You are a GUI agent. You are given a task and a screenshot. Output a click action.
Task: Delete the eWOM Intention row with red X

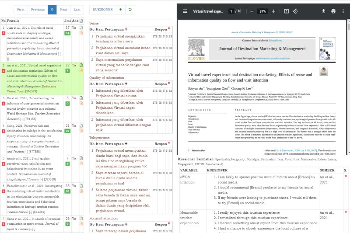coord(346,176)
